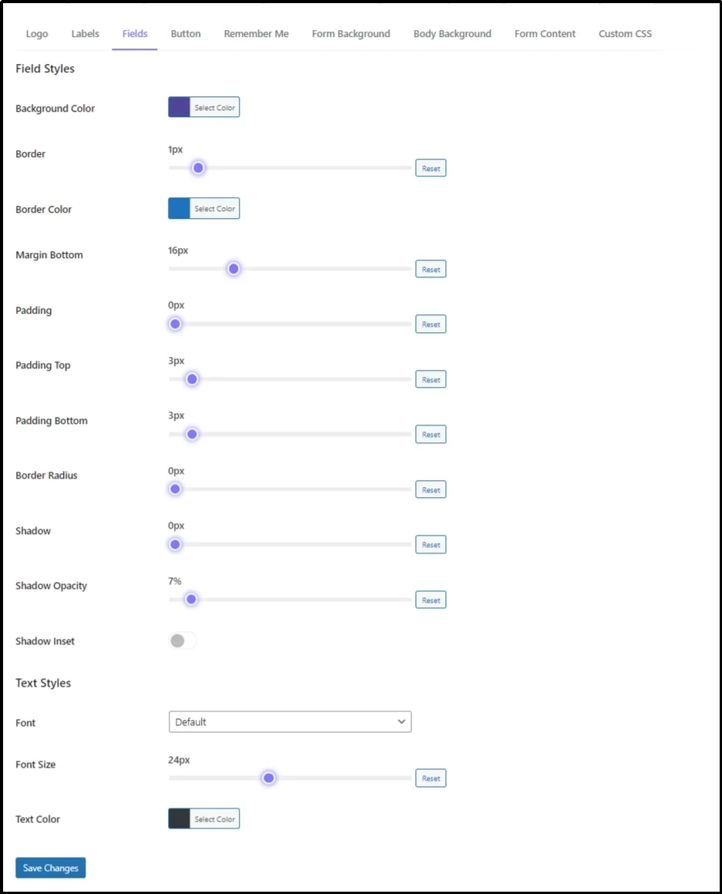Reset the Font Size value
The height and width of the screenshot is (894, 722).
tap(430, 778)
